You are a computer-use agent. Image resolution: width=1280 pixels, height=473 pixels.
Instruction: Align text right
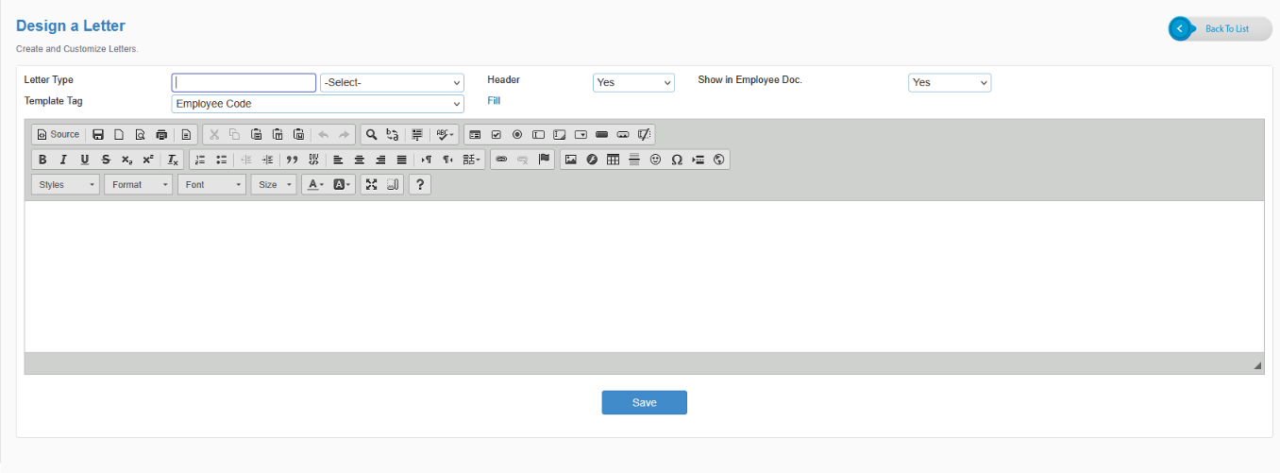click(x=380, y=160)
